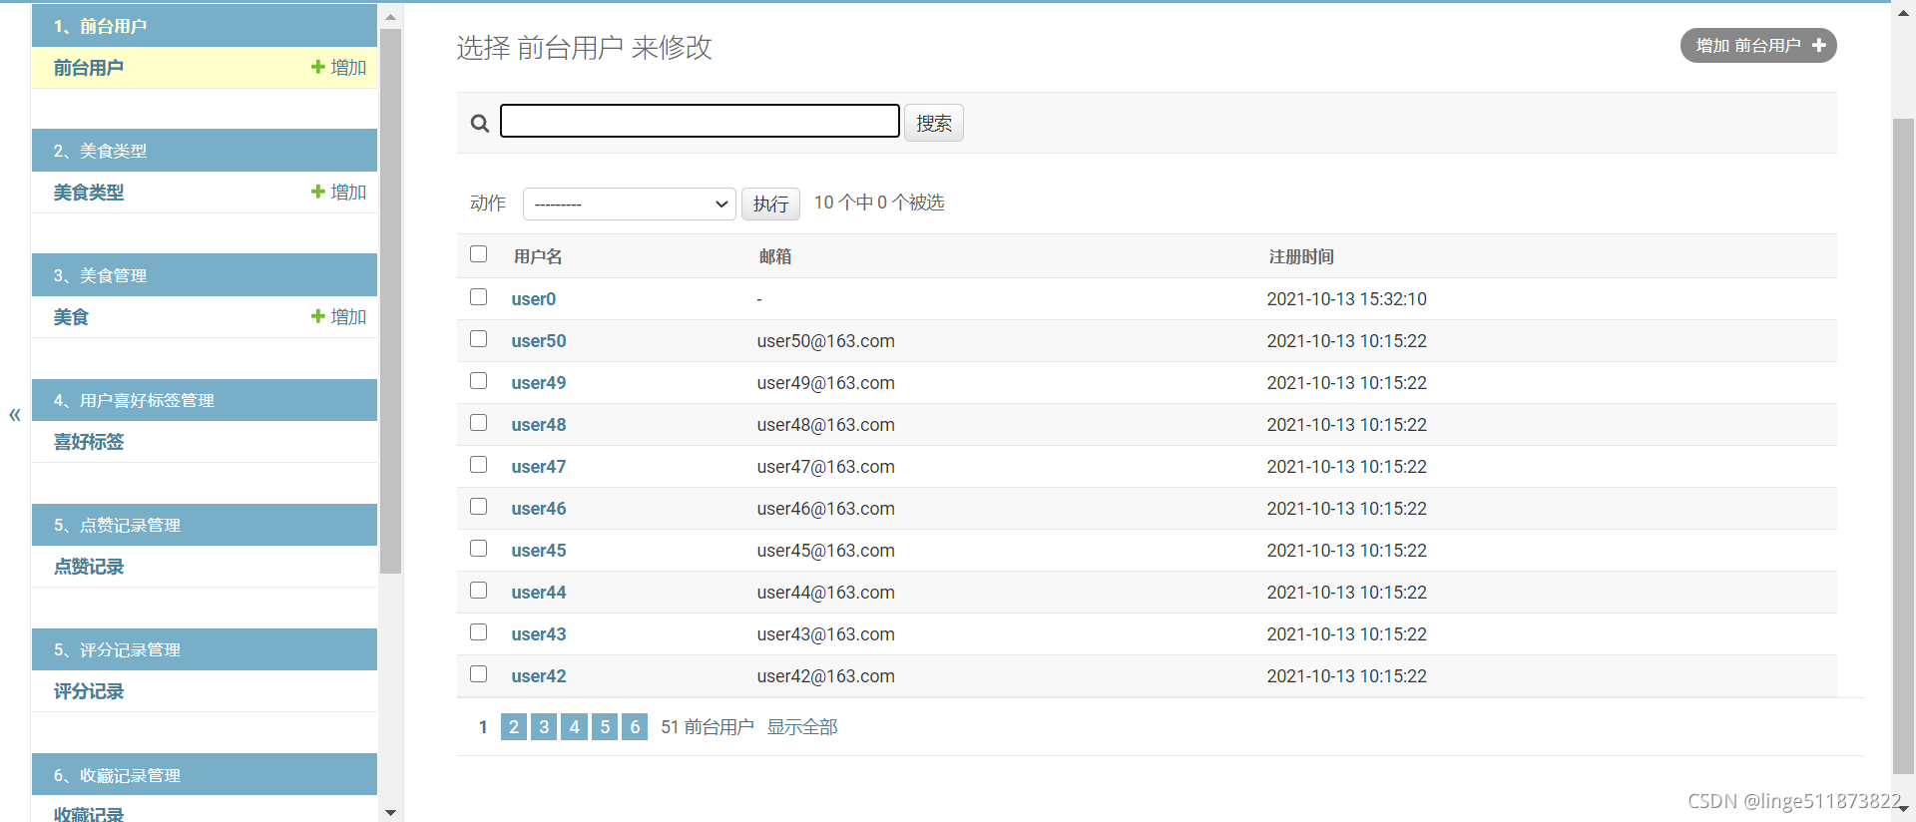Tick checkbox for user48 row

tap(479, 423)
